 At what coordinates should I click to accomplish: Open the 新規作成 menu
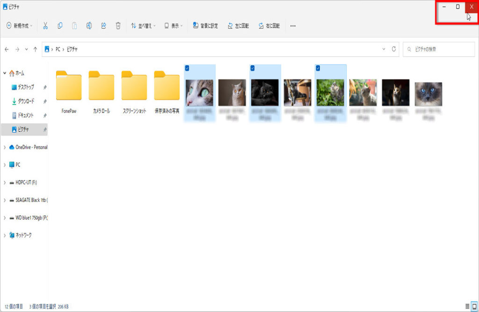click(x=20, y=26)
